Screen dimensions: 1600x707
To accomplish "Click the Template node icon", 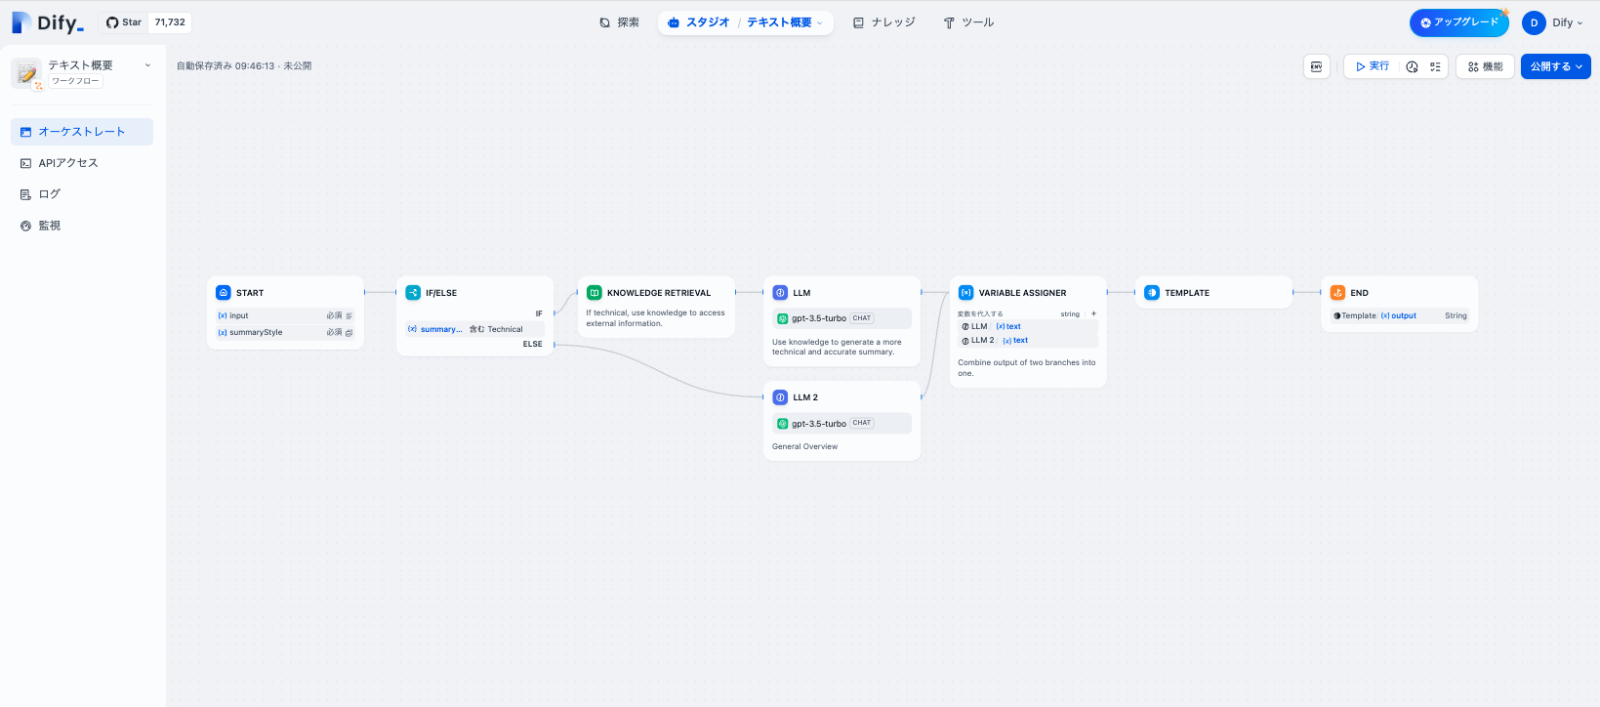I will click(1152, 293).
